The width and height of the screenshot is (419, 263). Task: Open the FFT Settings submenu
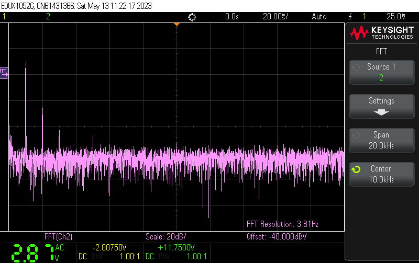pyautogui.click(x=382, y=106)
